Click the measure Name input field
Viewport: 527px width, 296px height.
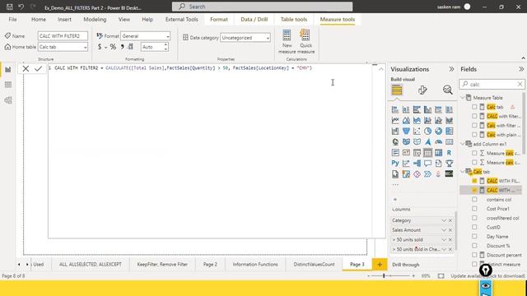pos(63,36)
